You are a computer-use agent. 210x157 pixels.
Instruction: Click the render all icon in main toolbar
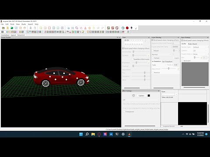[24, 28]
